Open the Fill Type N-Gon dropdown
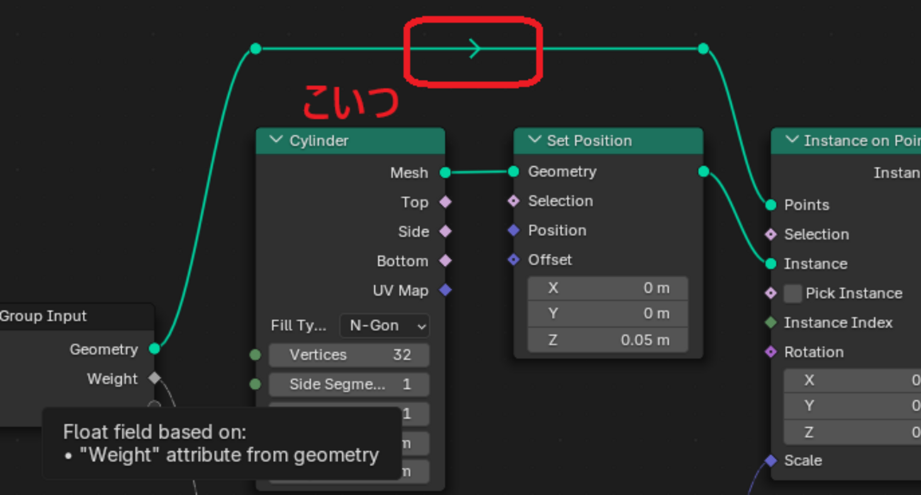The height and width of the screenshot is (495, 921). point(384,326)
